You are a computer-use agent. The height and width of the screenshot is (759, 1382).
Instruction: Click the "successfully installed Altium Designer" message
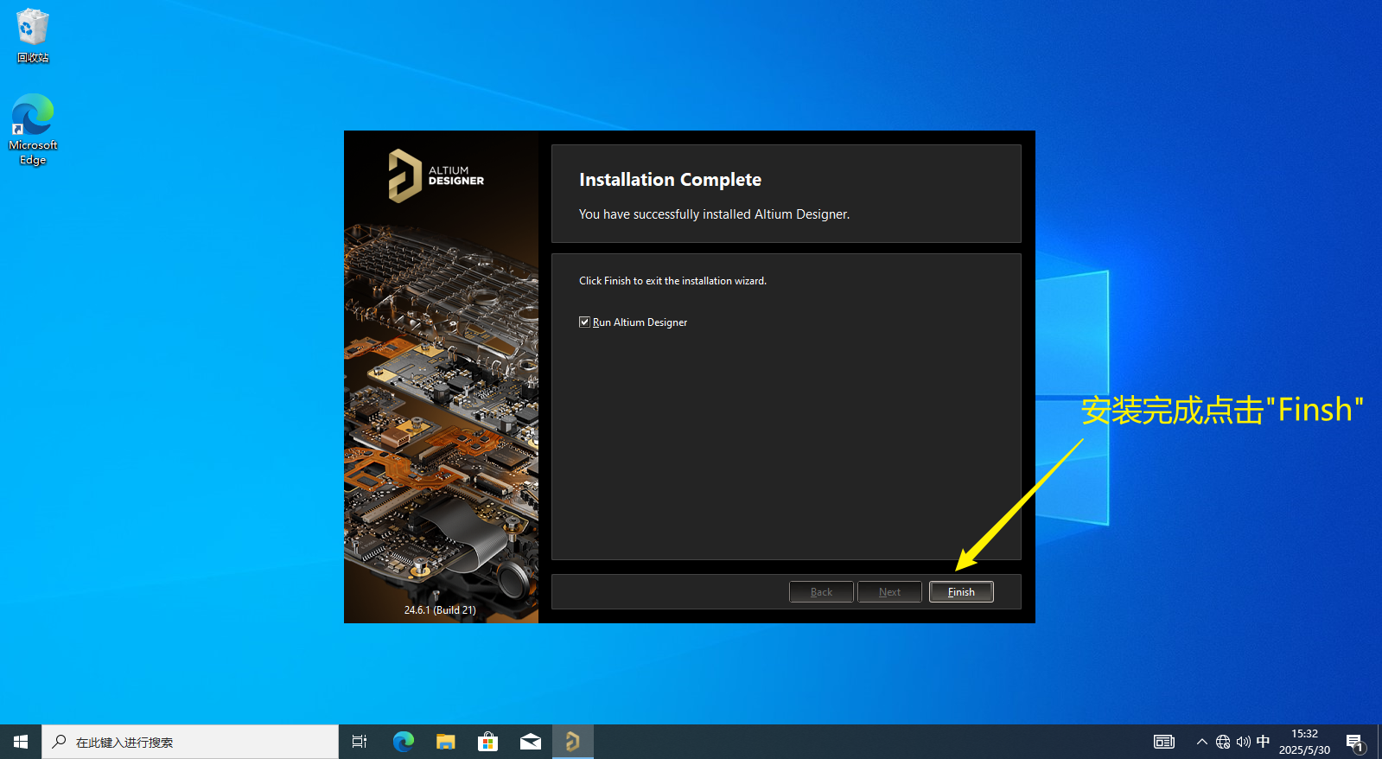point(714,214)
